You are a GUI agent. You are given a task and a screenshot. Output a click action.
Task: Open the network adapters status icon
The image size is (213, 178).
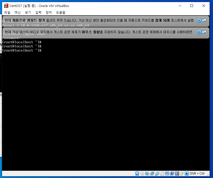[152, 174]
